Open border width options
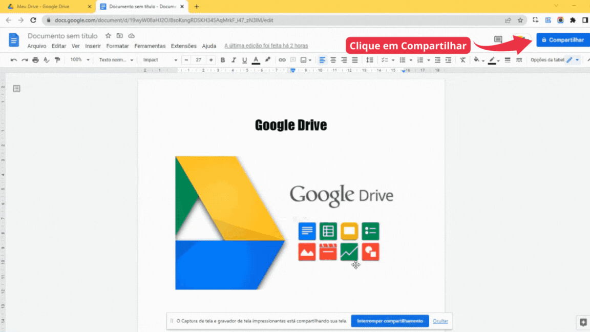Screen dimensions: 590x332 (508, 60)
